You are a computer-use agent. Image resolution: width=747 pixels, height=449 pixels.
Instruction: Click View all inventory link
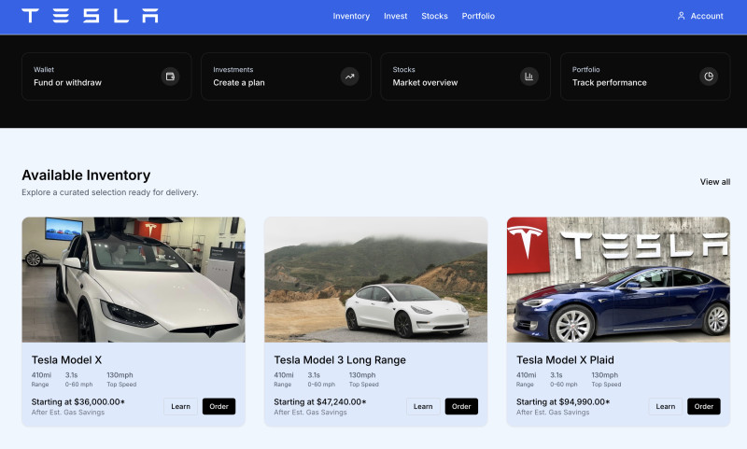pos(714,182)
